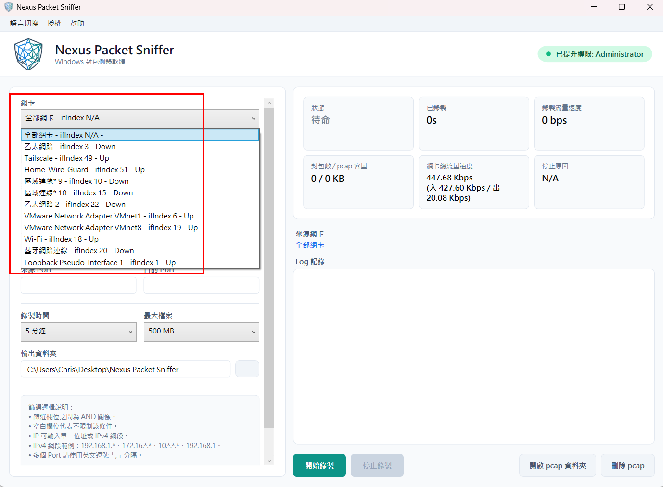
Task: Open the 幫助 menu
Action: click(x=77, y=23)
